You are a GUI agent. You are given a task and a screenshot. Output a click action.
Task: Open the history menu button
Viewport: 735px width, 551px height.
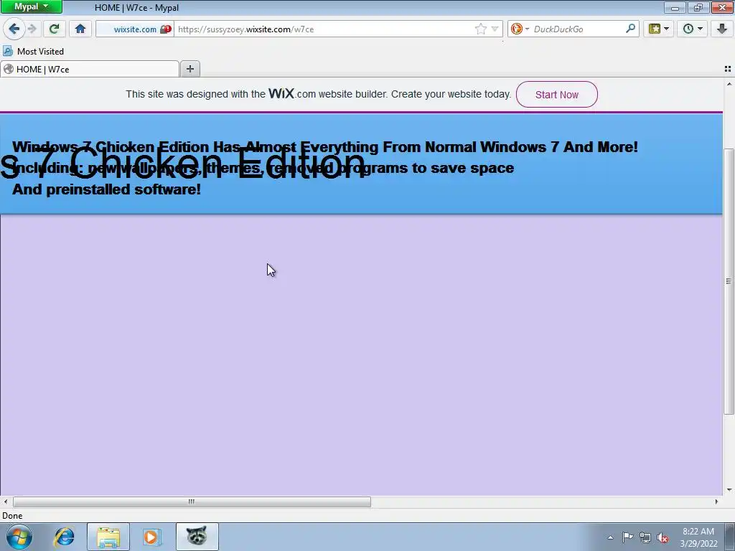pos(693,29)
